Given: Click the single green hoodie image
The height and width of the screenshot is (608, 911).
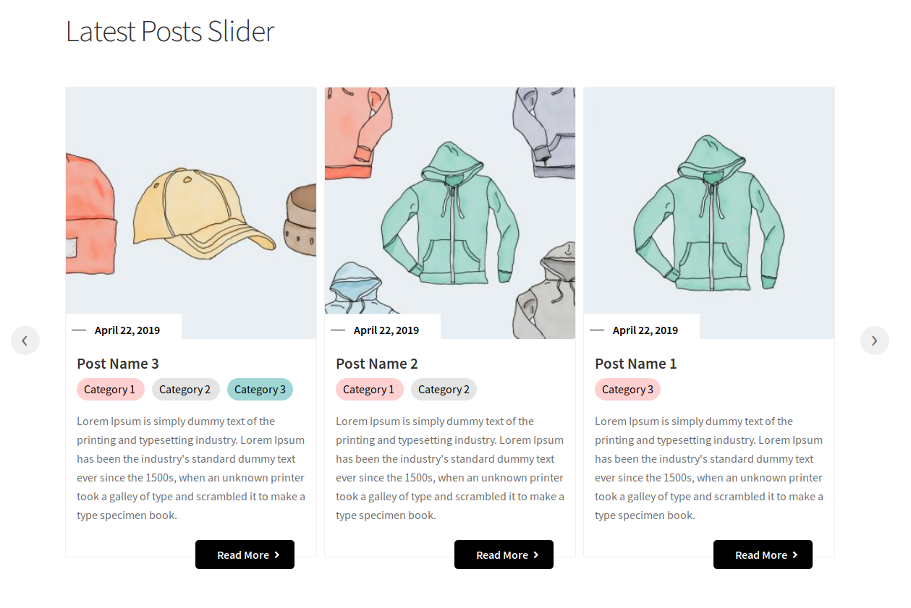Looking at the screenshot, I should (x=709, y=213).
